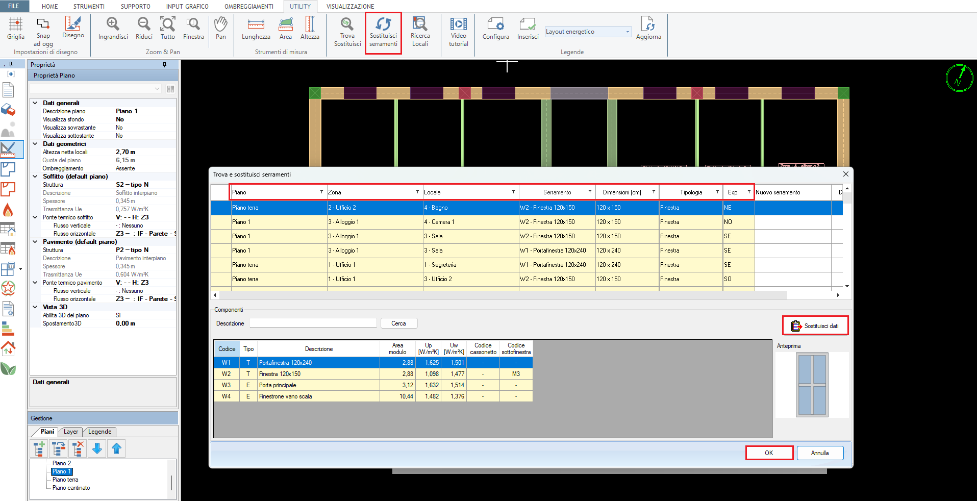Screen dimensions: 977x501
Task: Open Sostituisci serramenti tool
Action: [x=383, y=32]
